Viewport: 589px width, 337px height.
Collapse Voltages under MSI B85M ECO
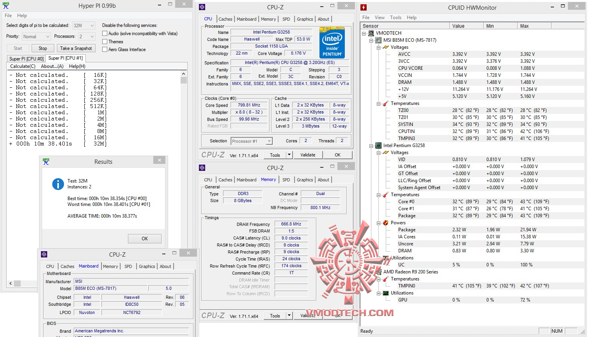point(378,47)
